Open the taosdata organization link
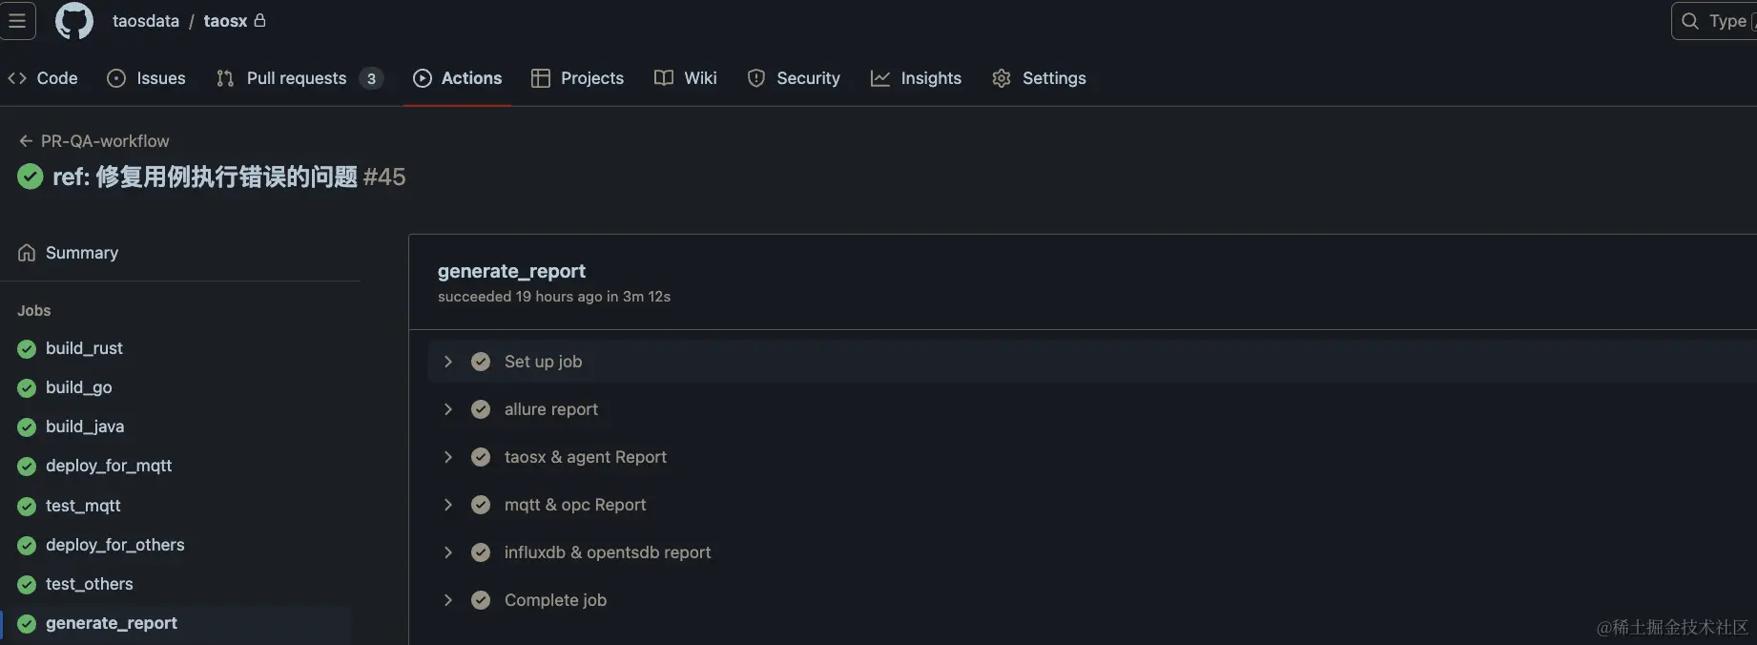The height and width of the screenshot is (645, 1757). pyautogui.click(x=145, y=21)
